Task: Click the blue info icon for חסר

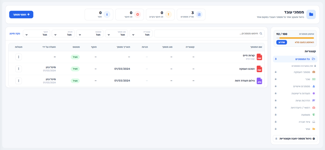Action: pyautogui.click(x=107, y=15)
